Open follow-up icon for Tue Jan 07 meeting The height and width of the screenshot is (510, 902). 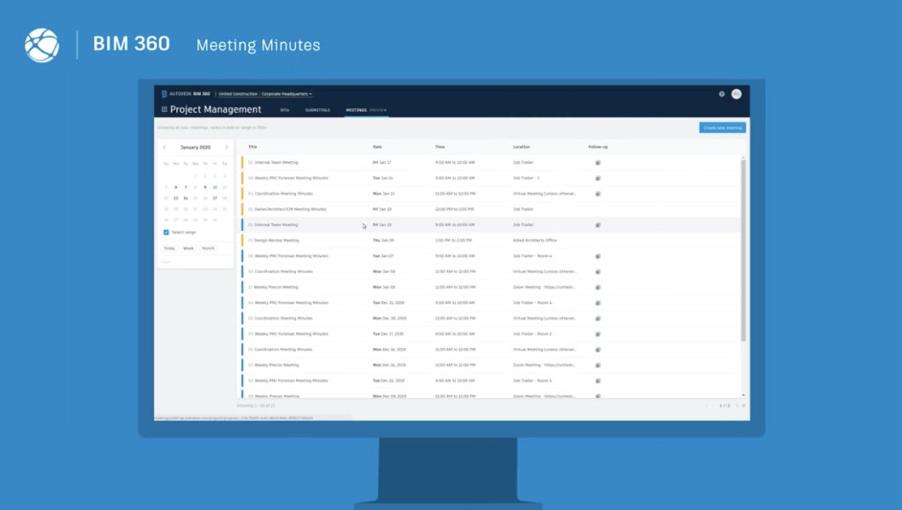[598, 255]
